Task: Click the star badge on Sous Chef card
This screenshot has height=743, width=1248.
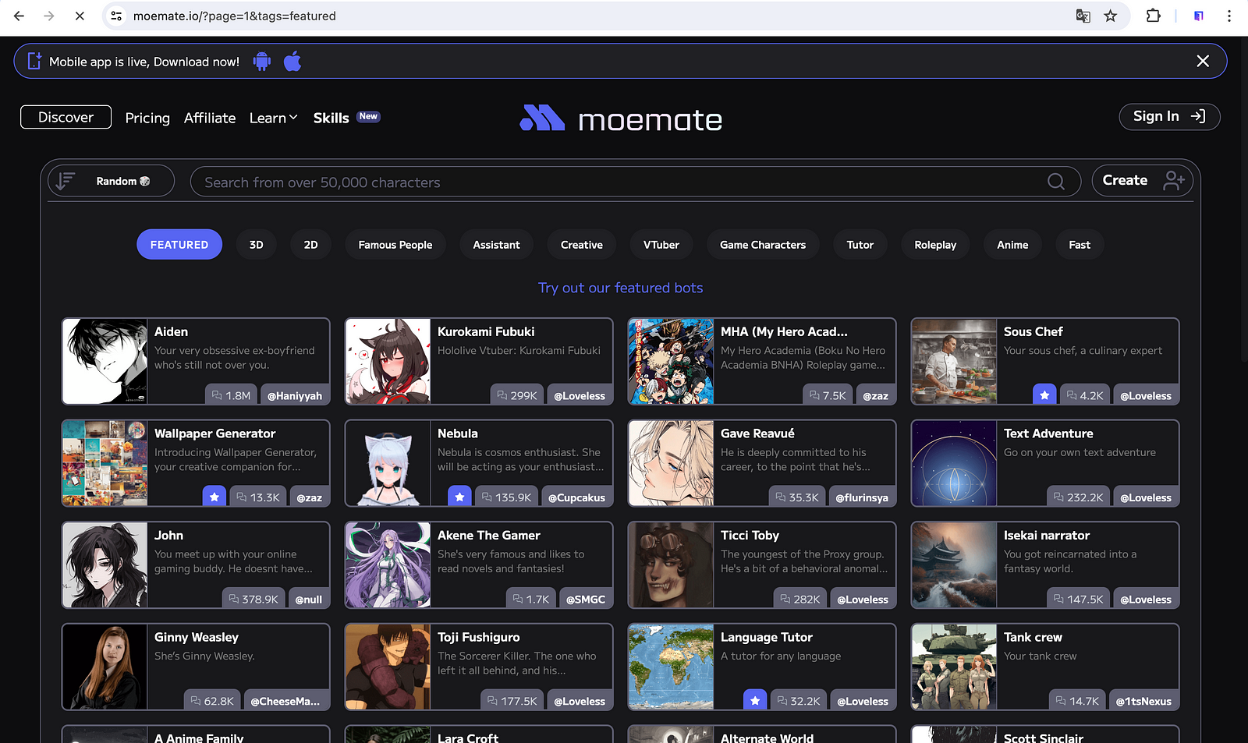Action: coord(1044,395)
